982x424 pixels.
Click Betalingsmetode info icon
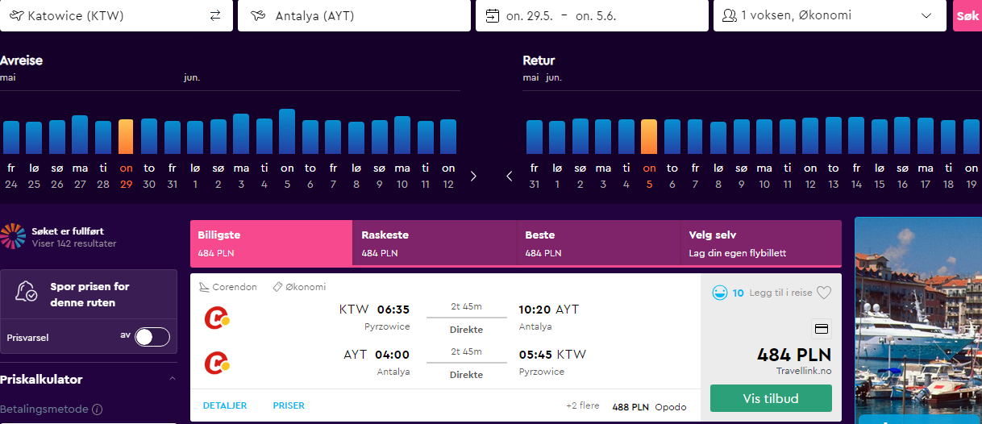97,409
